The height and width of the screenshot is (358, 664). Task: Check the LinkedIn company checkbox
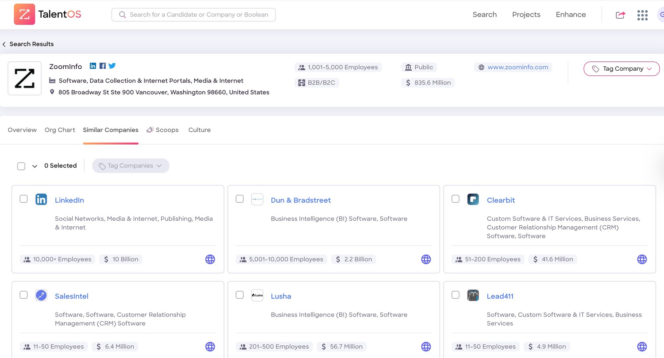[x=24, y=199]
